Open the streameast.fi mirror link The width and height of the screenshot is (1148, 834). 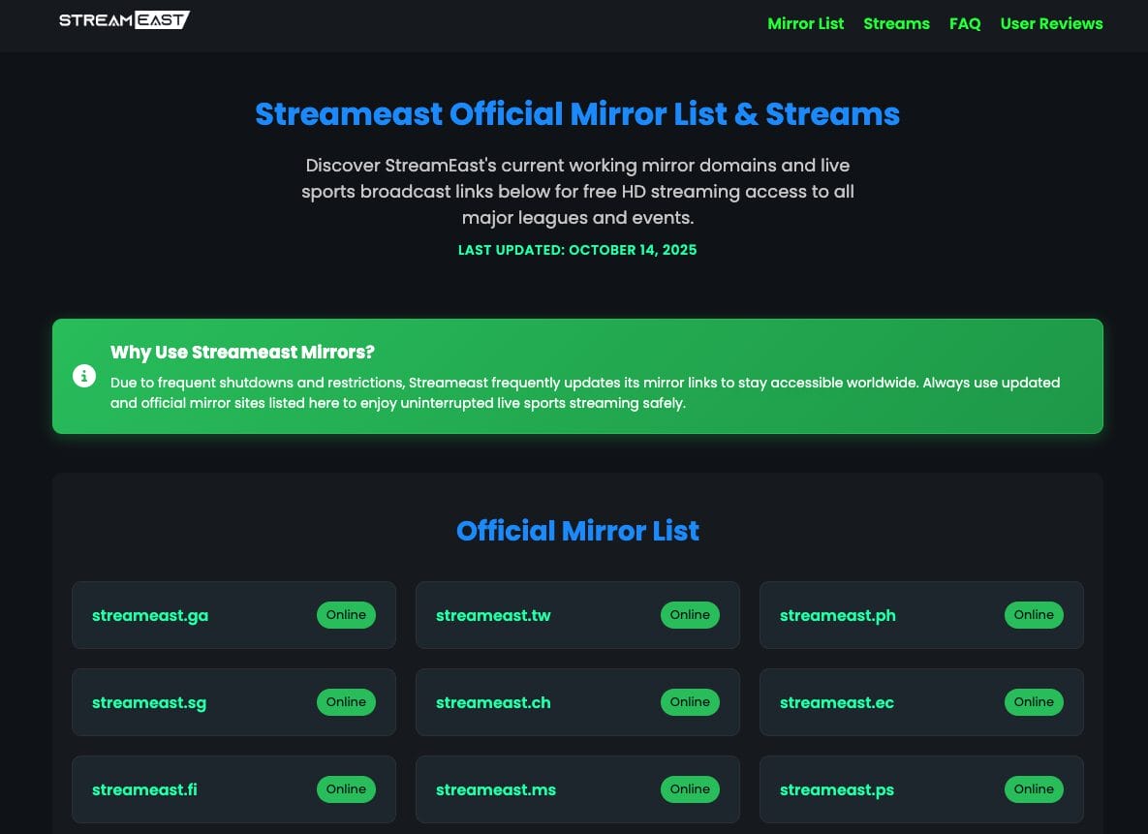tap(144, 789)
